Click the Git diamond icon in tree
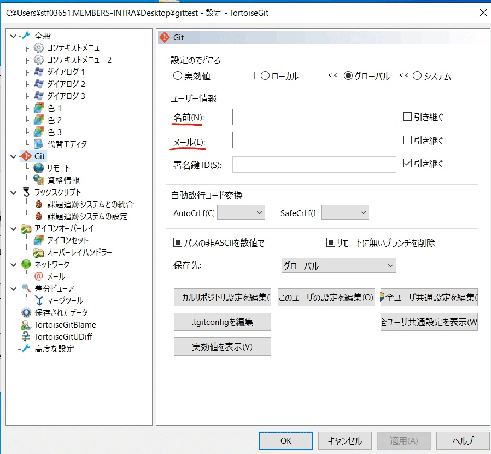This screenshot has height=454, width=491. point(26,156)
